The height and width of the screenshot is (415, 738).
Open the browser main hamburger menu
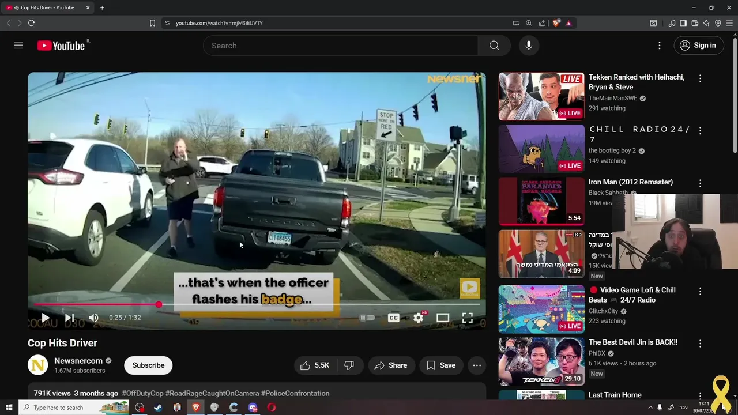point(729,23)
